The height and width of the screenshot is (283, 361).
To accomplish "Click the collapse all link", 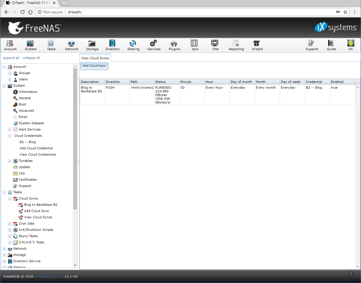I will click(x=31, y=58).
